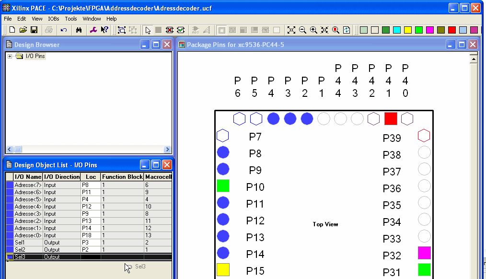The width and height of the screenshot is (486, 279).
Task: Click the Design Browser right scroll arrow
Action: point(167,150)
